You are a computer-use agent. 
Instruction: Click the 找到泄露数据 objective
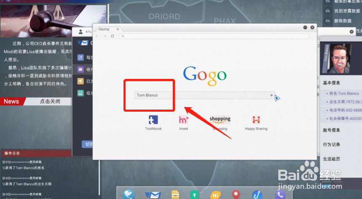point(347,11)
